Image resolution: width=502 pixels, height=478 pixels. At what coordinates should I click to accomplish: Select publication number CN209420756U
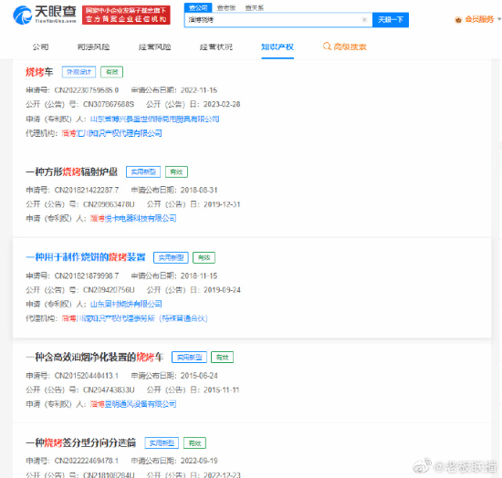point(109,290)
